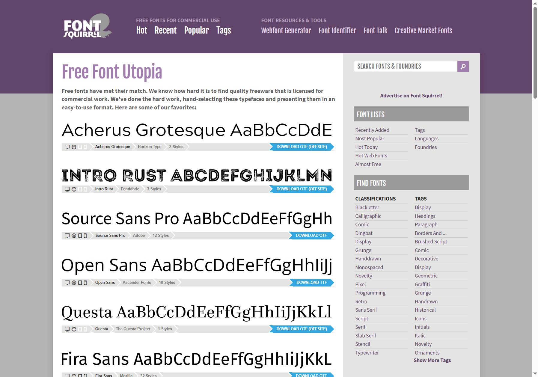Click 10 Styles for Open Sans
Image resolution: width=538 pixels, height=377 pixels.
tap(167, 283)
